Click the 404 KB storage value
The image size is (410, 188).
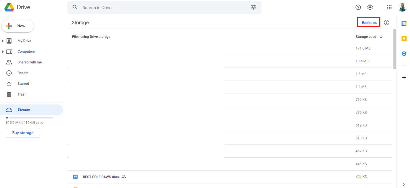[x=361, y=177]
